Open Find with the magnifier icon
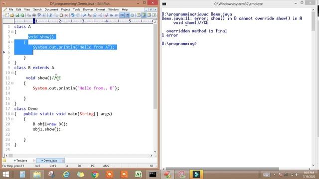 (84, 15)
